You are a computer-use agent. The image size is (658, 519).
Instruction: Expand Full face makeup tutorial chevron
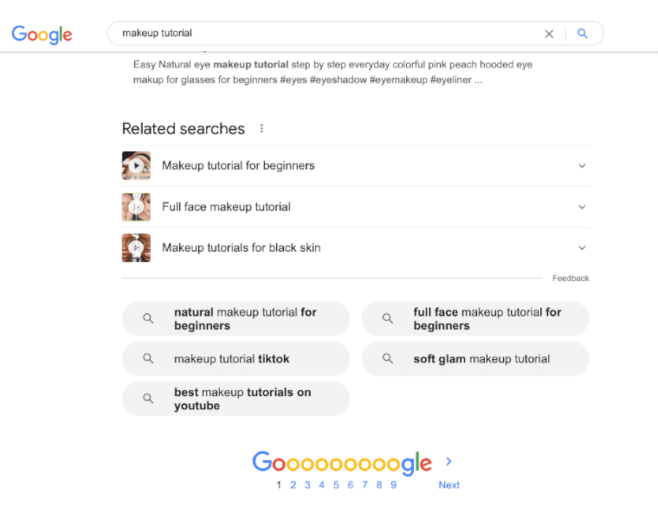pyautogui.click(x=582, y=207)
